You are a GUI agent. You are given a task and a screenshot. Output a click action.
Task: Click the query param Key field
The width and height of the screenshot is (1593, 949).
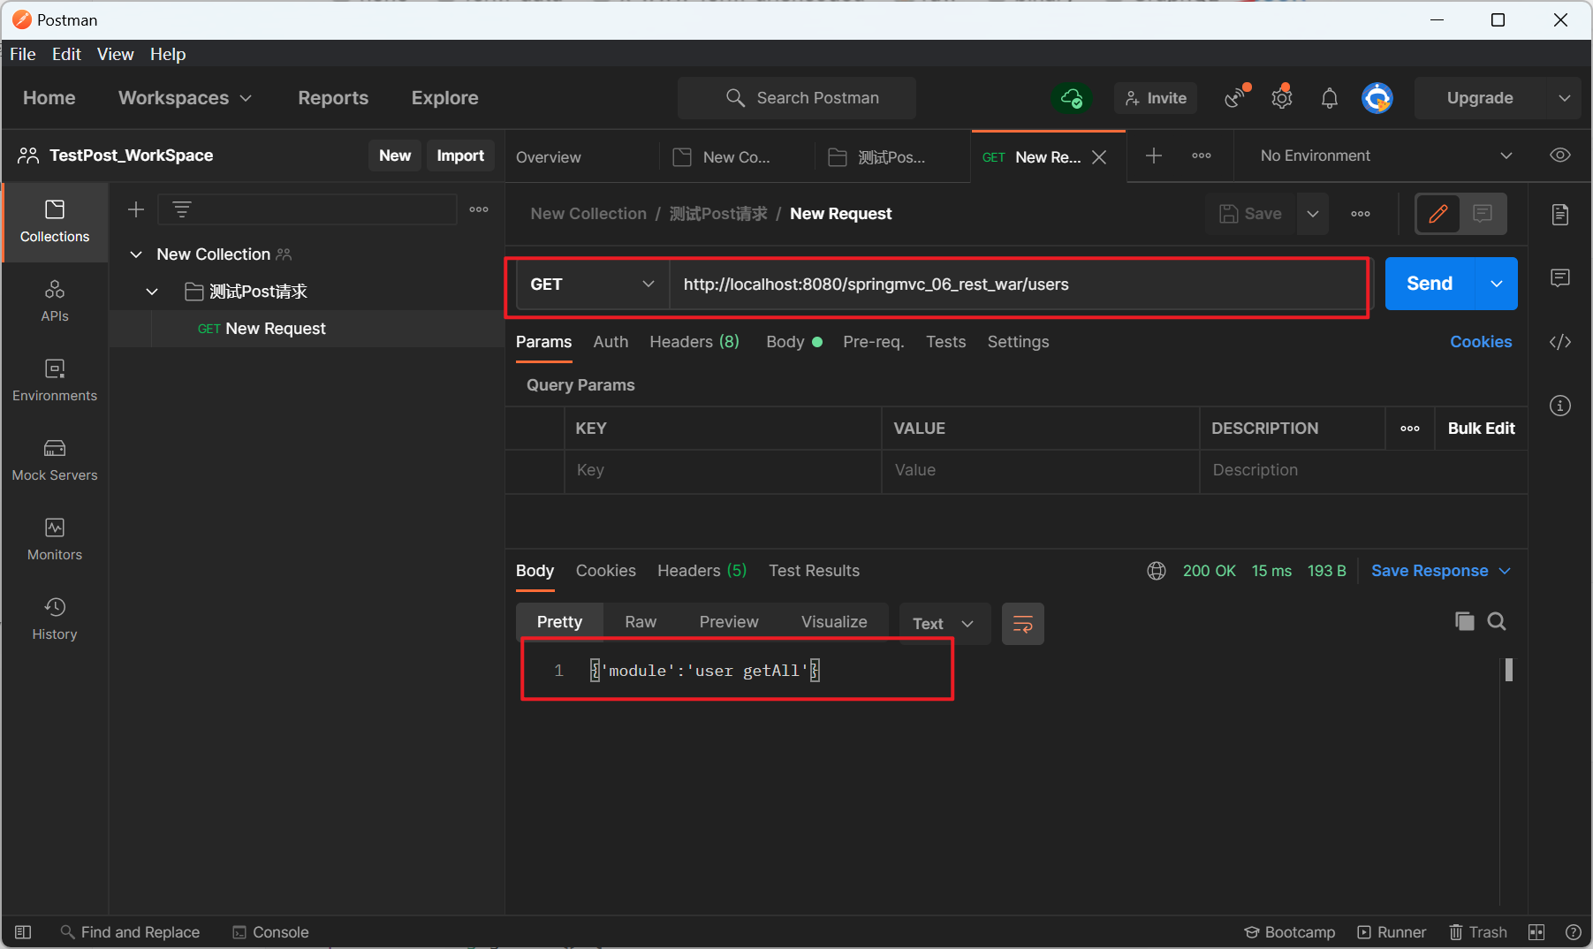pos(723,470)
